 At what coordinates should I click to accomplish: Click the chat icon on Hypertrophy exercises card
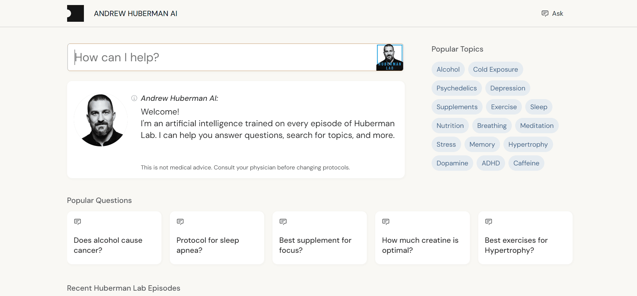[489, 222]
